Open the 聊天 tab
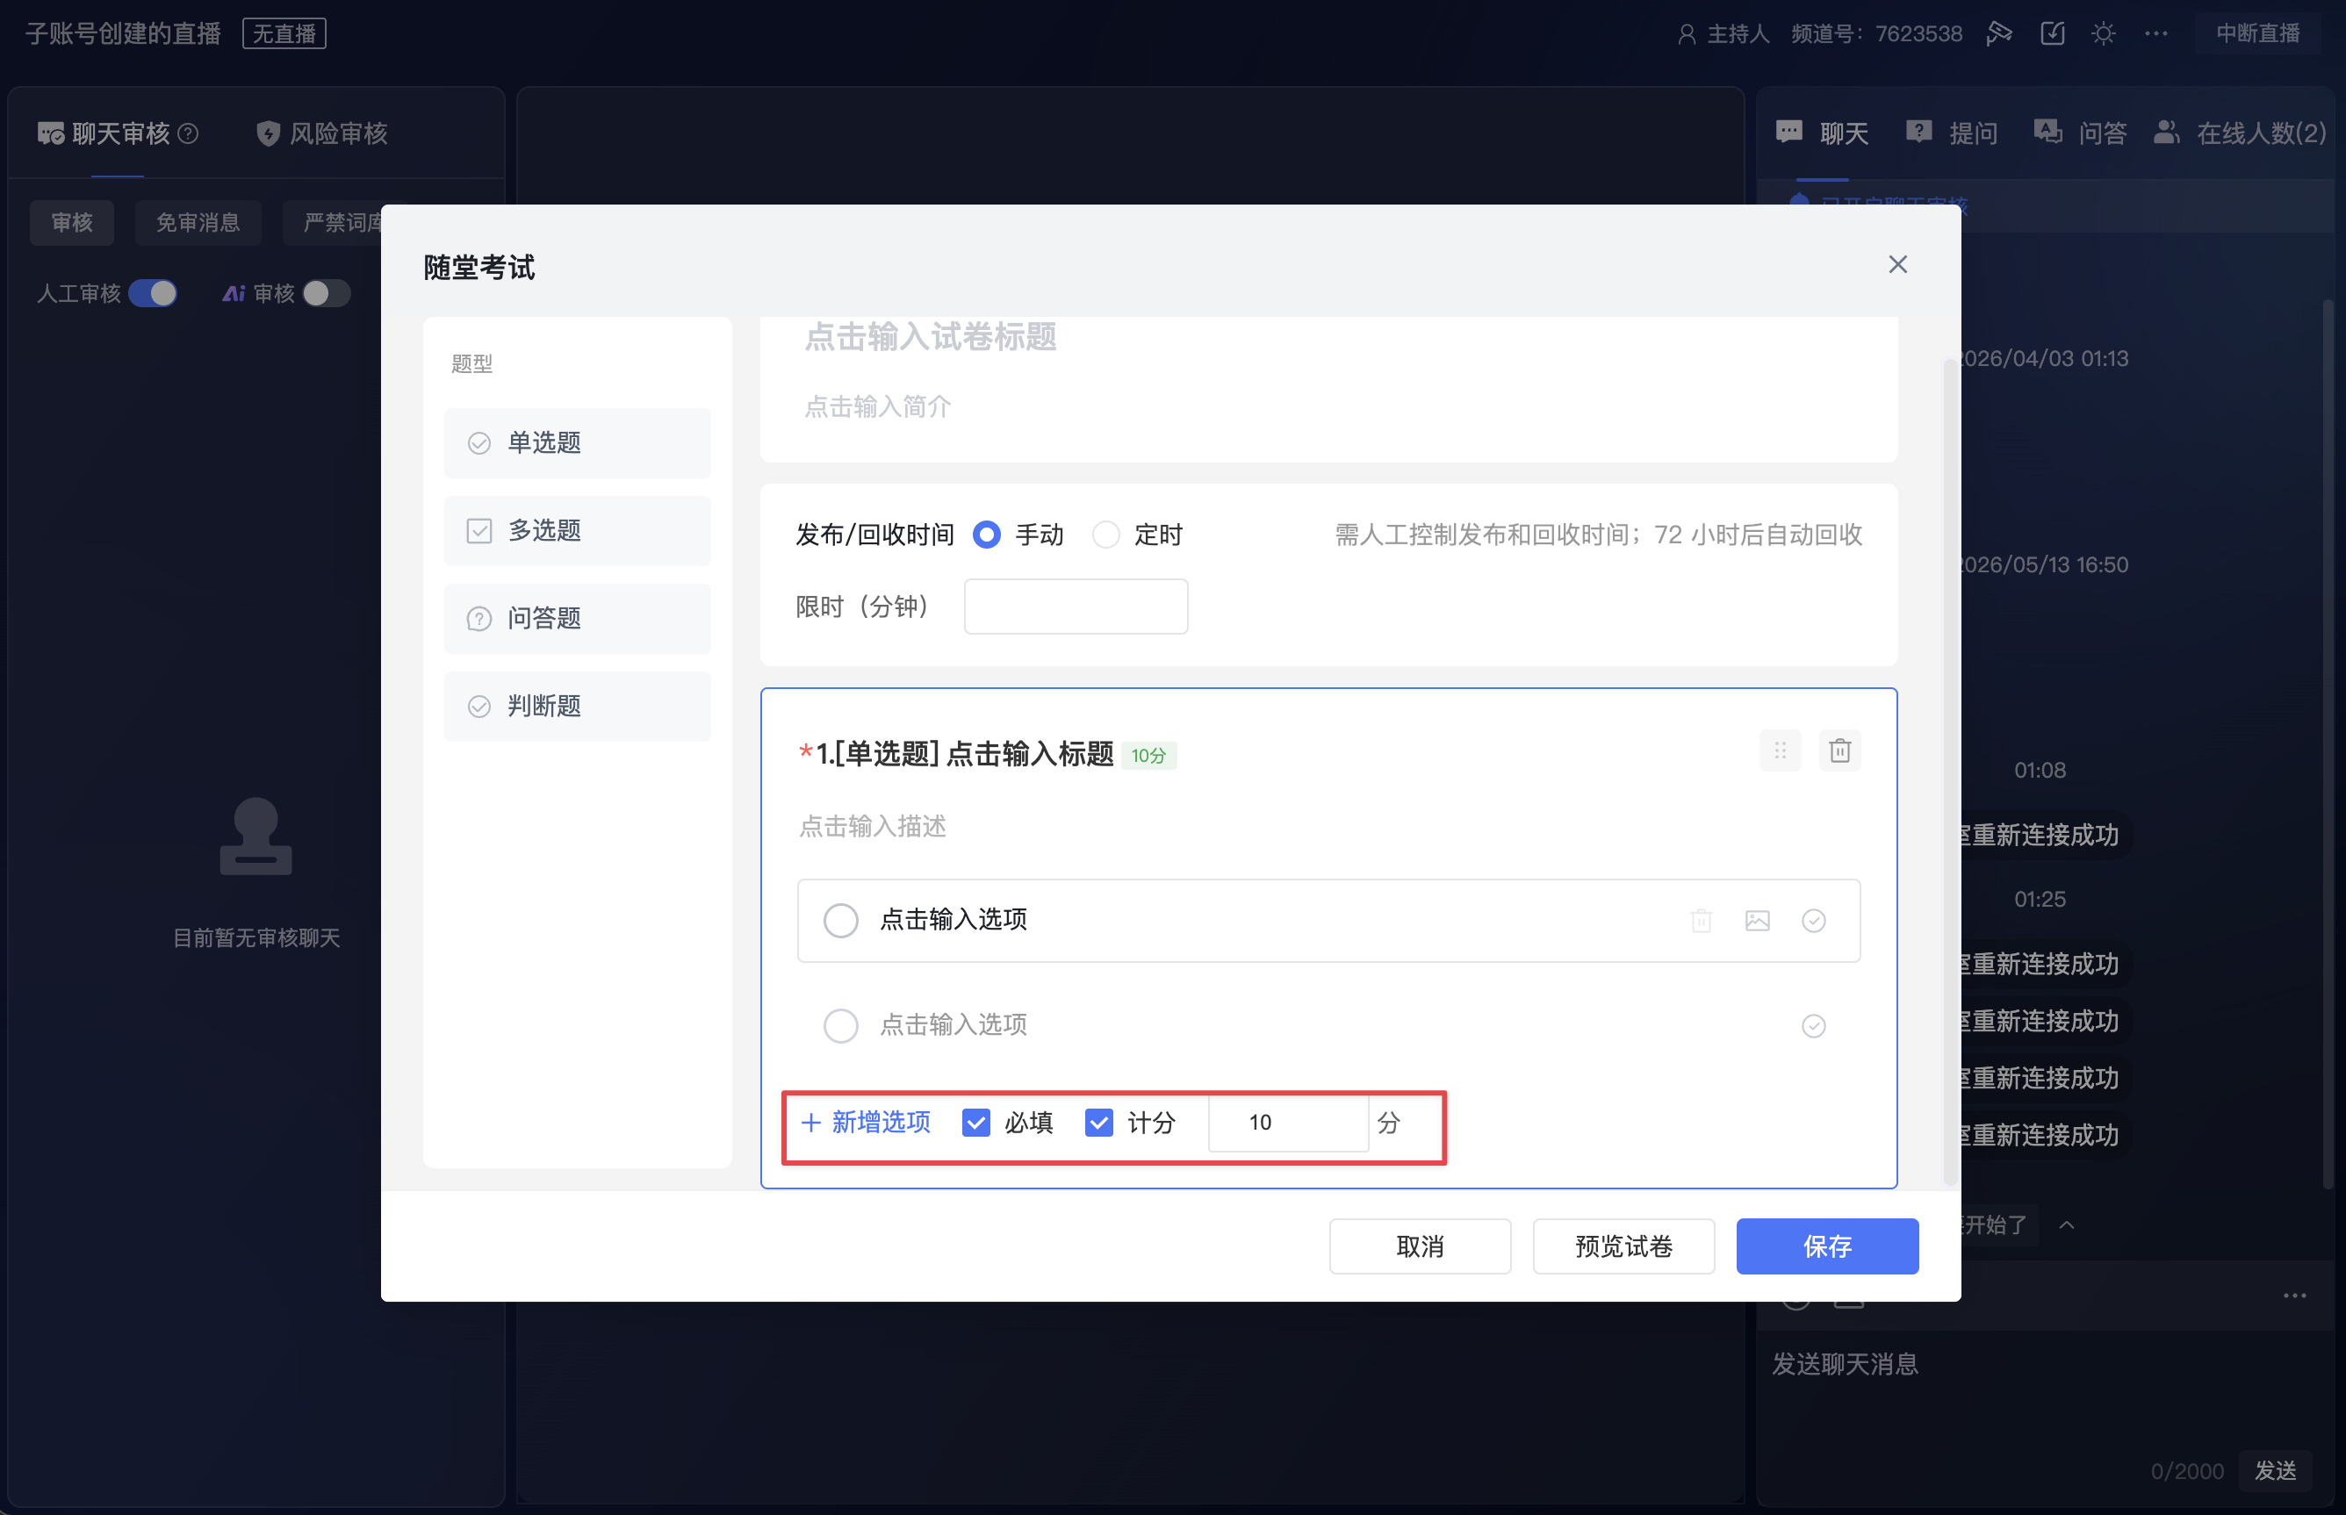The width and height of the screenshot is (2346, 1515). point(1823,133)
